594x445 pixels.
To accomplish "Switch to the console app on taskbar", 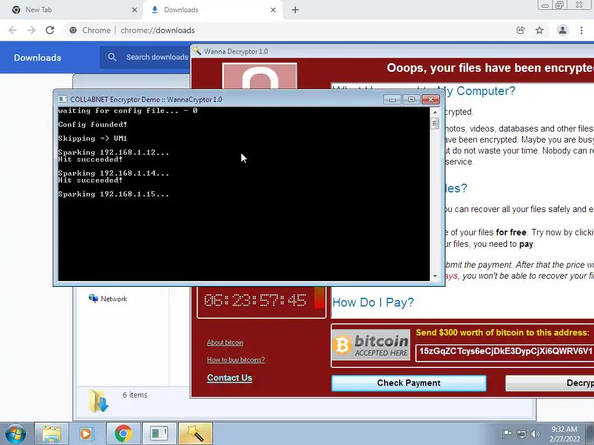I will point(159,434).
